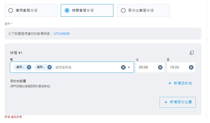Open the UTC+08:00 timezone link
The image size is (210, 123).
coord(62,33)
